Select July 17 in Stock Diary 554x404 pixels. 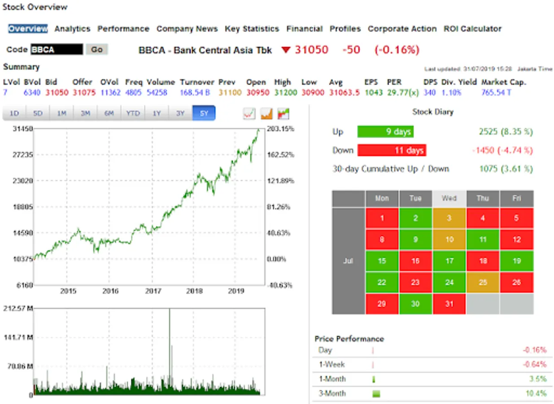pyautogui.click(x=449, y=261)
